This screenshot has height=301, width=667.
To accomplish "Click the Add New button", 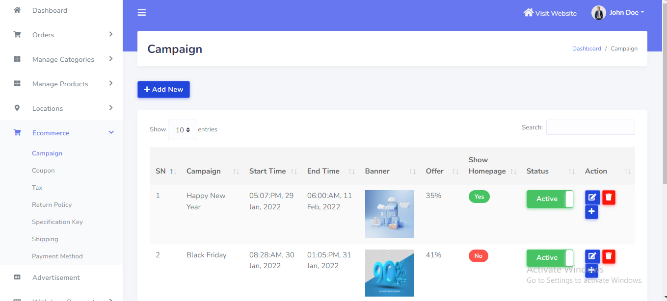I will point(163,89).
